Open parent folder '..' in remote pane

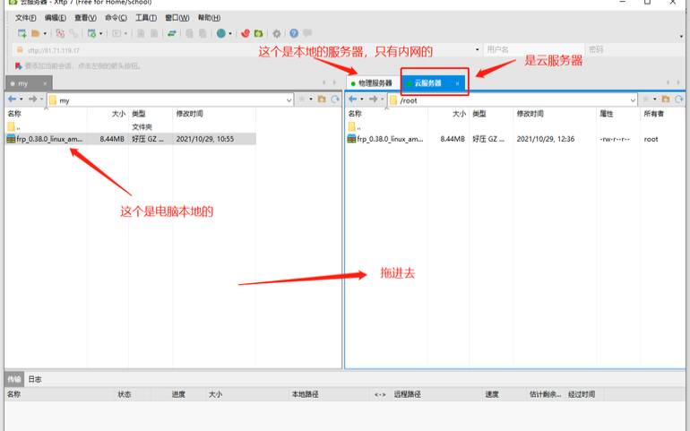coord(354,127)
